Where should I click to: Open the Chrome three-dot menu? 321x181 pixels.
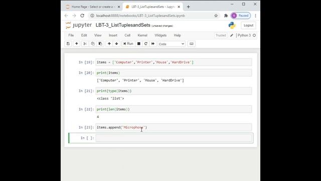click(255, 16)
